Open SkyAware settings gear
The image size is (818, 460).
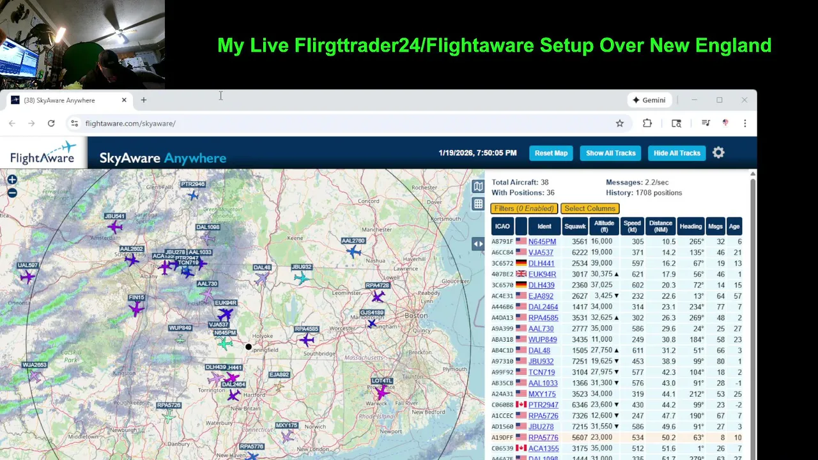tap(718, 153)
